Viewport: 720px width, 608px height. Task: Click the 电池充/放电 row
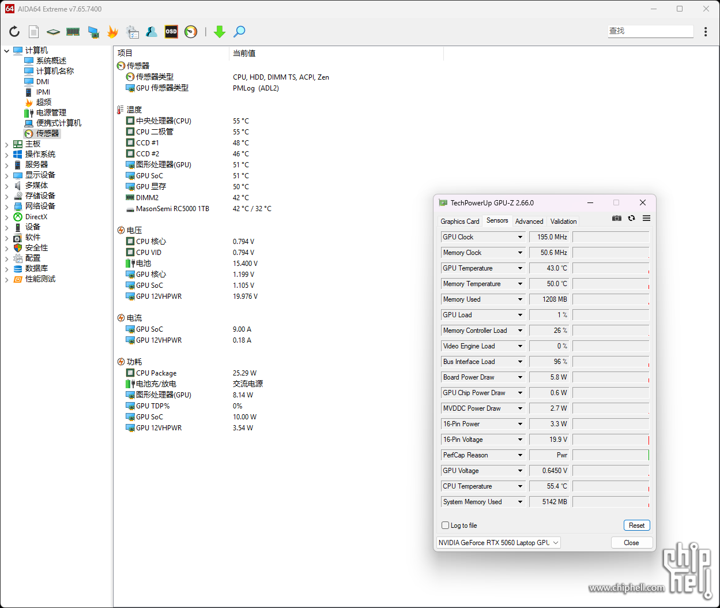[194, 384]
